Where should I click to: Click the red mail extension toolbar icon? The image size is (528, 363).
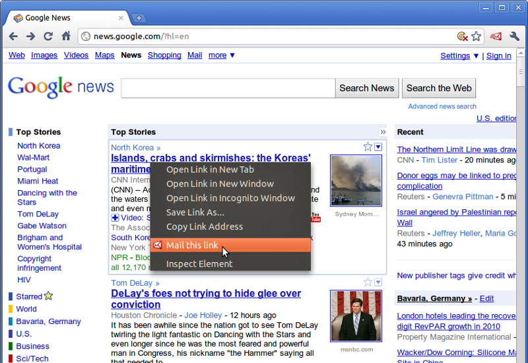click(x=496, y=36)
